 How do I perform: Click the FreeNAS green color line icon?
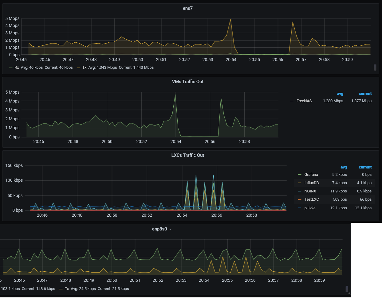click(x=292, y=101)
